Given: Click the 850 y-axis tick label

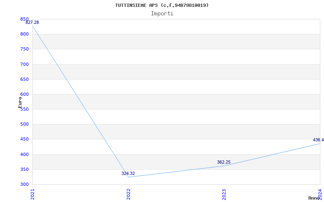Looking at the screenshot, I should pos(24,19).
